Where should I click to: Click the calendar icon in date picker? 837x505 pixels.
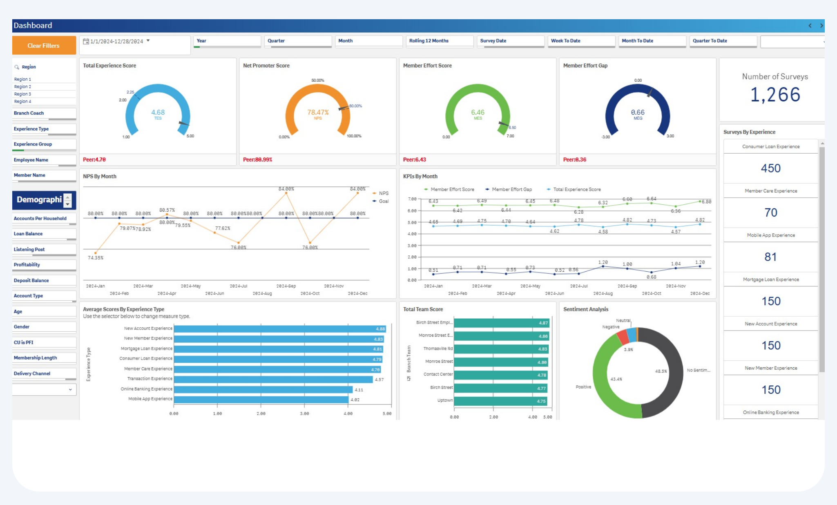click(86, 41)
